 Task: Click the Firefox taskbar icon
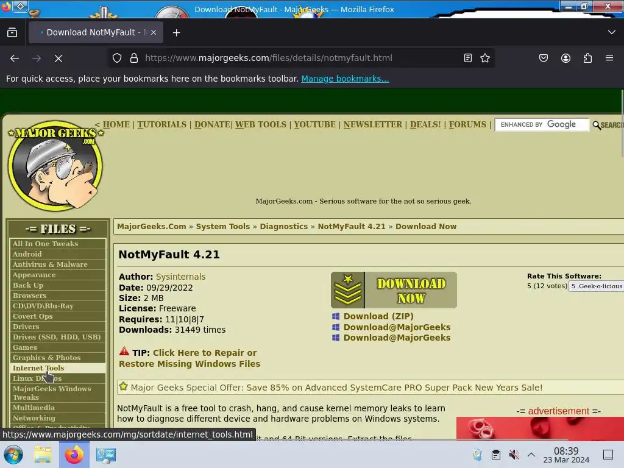click(74, 455)
